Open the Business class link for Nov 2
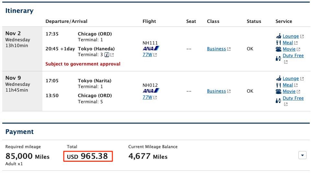Image resolution: width=313 pixels, height=173 pixels. 216,49
